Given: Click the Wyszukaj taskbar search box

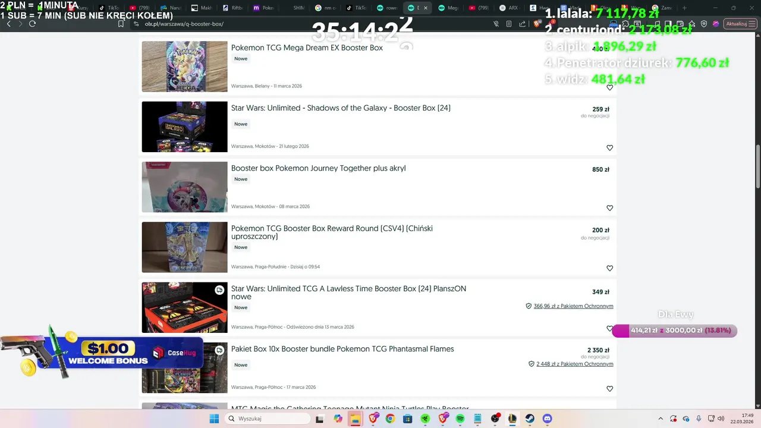Looking at the screenshot, I should pos(268,419).
